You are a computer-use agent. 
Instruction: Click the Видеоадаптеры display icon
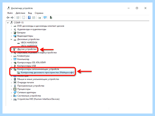click(15, 36)
